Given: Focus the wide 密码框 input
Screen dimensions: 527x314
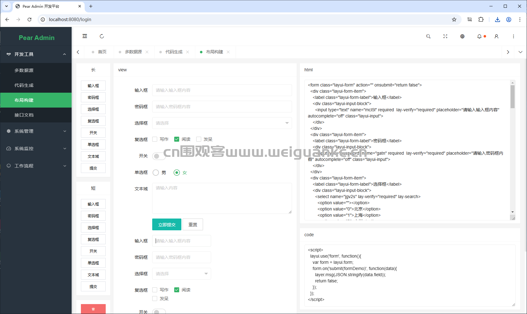Looking at the screenshot, I should tap(222, 107).
